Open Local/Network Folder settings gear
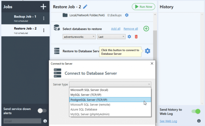Viewport: 205px width, 126px height. pyautogui.click(x=127, y=15)
